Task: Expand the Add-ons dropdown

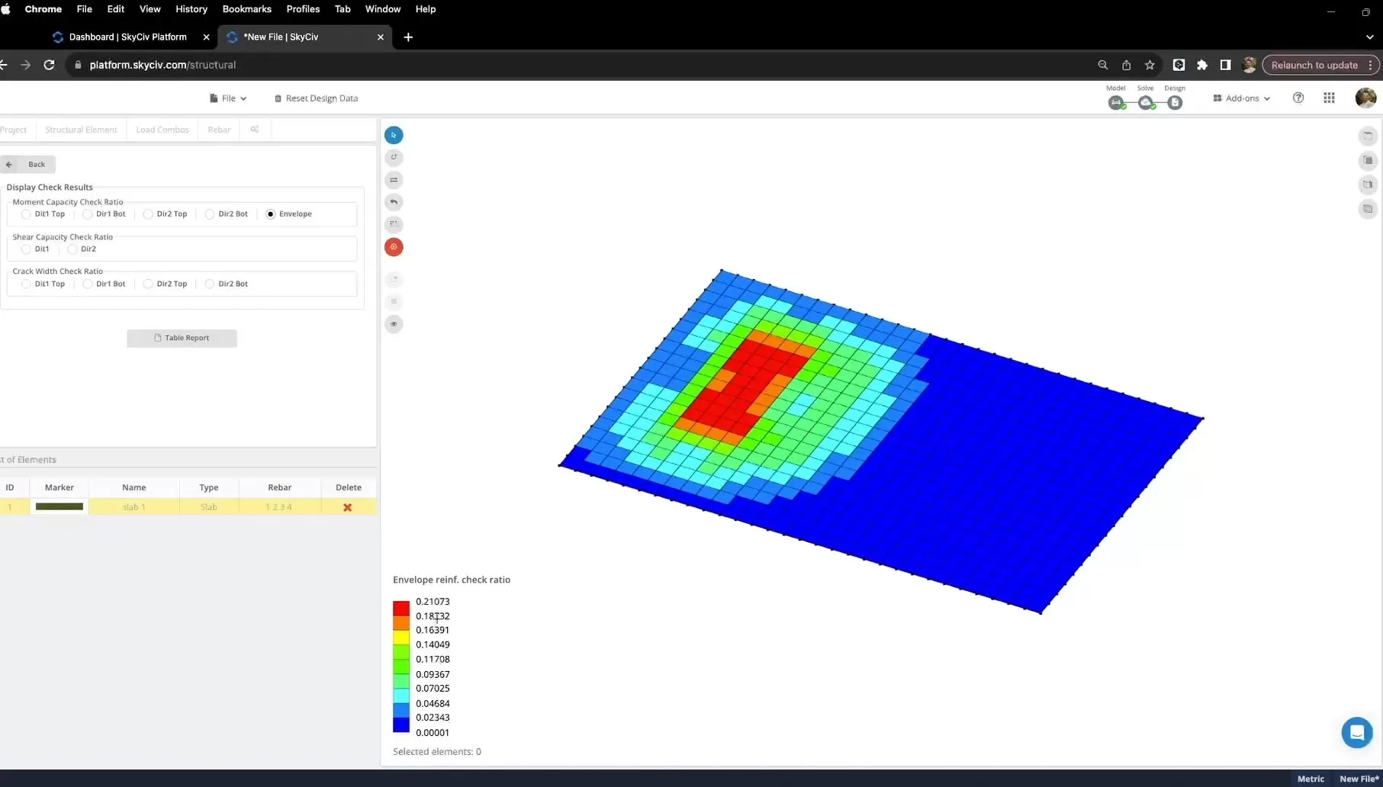Action: [x=1242, y=98]
